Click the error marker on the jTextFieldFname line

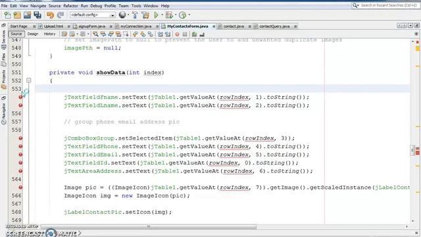[x=20, y=97]
